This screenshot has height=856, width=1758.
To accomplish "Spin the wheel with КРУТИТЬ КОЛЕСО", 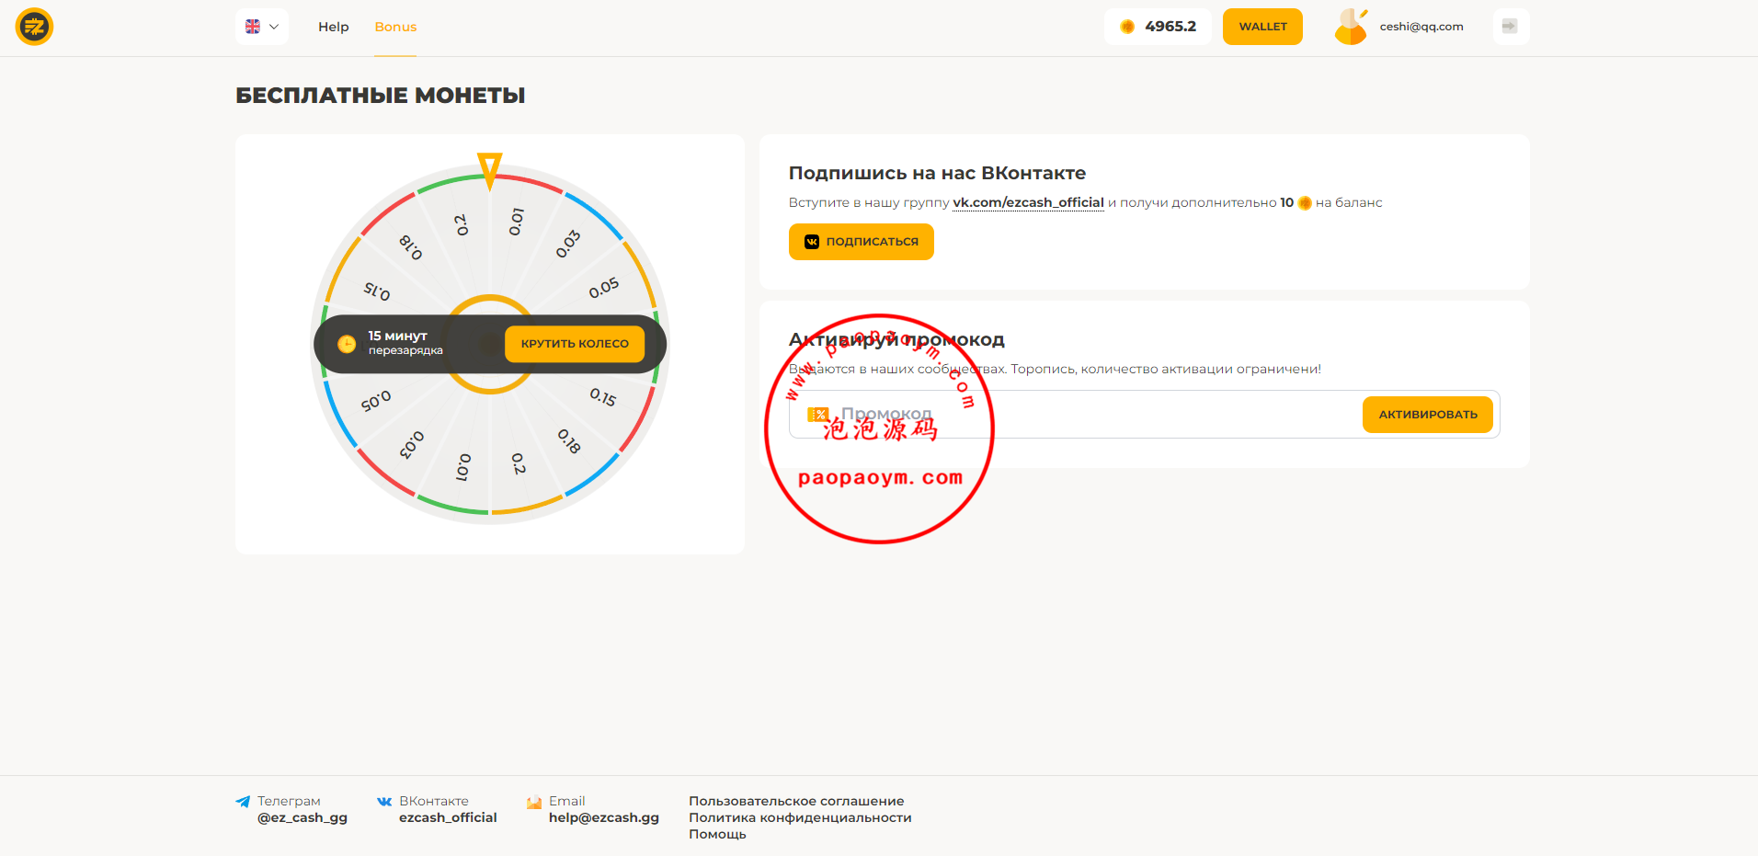I will click(575, 344).
